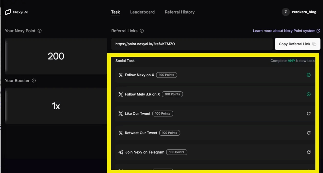
Task: Open the info icon next to Referral Links
Action: tap(142, 31)
